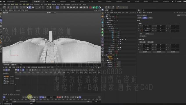Switch to the Standard layout tab
This screenshot has width=186, height=105.
(x=63, y=1)
